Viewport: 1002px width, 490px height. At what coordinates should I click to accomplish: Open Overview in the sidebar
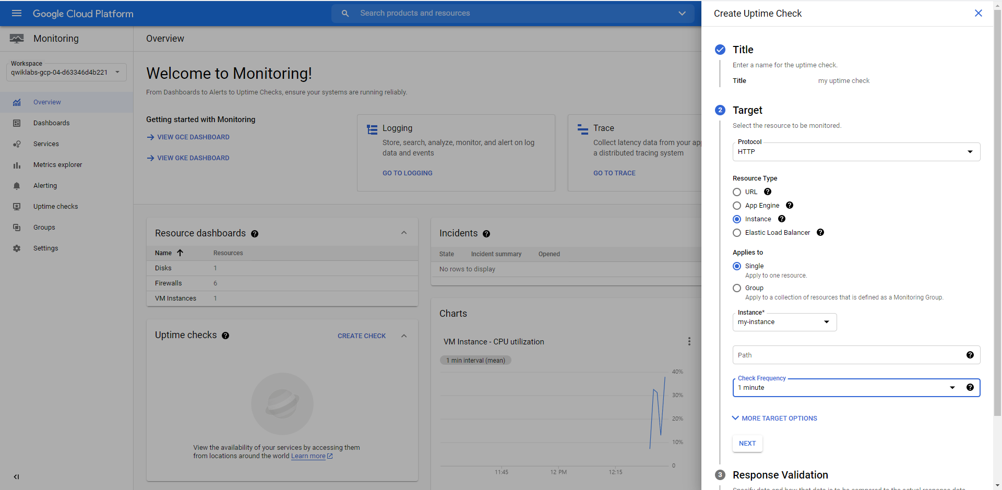click(66, 102)
